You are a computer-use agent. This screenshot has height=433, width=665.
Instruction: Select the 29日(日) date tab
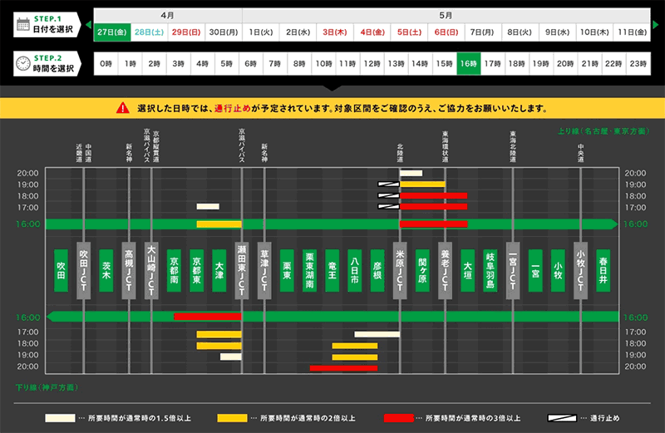(x=186, y=32)
